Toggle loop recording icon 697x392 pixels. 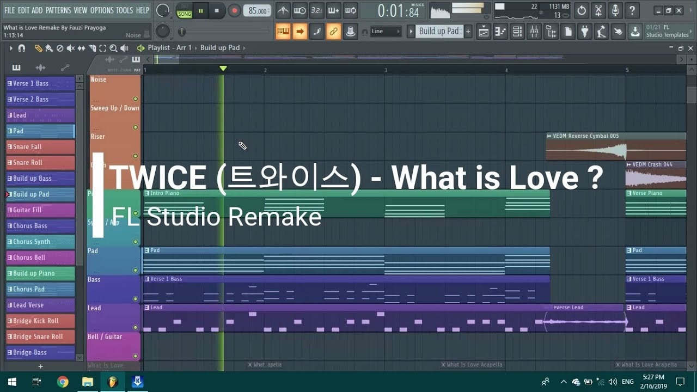point(351,10)
